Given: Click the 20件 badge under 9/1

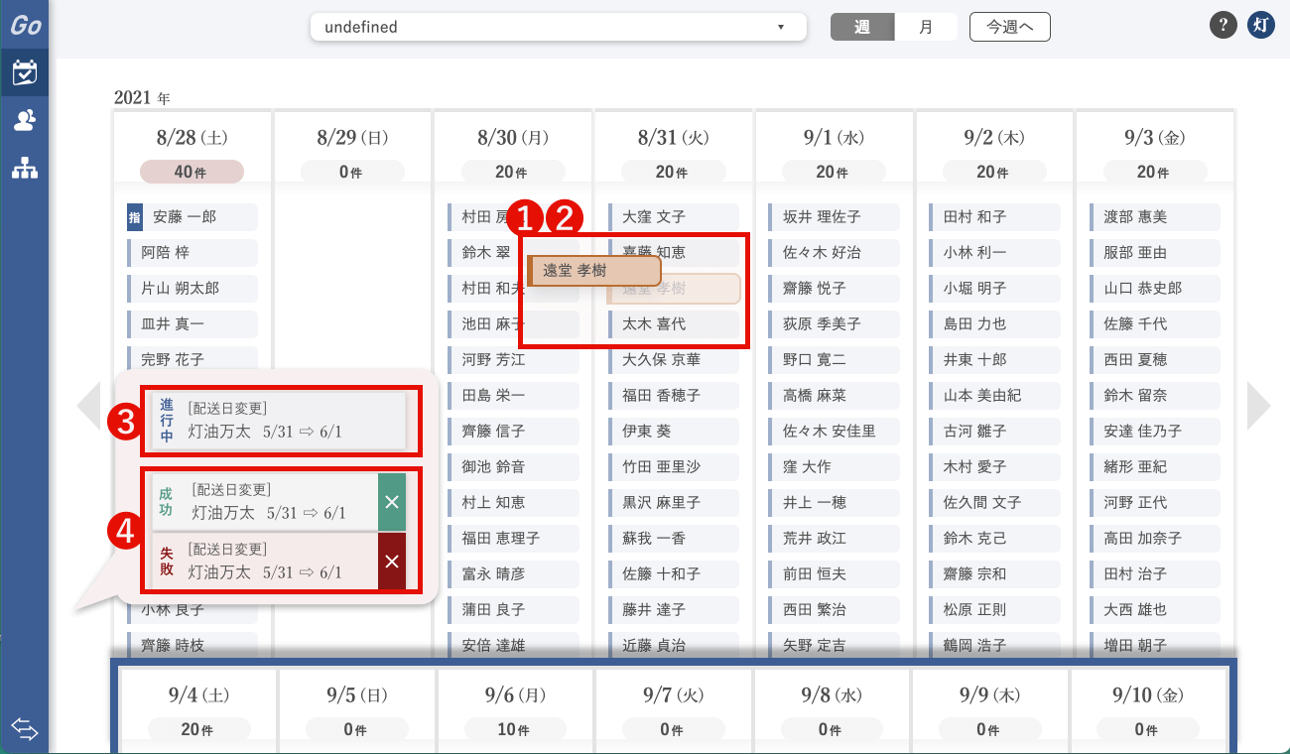Looking at the screenshot, I should pos(835,172).
